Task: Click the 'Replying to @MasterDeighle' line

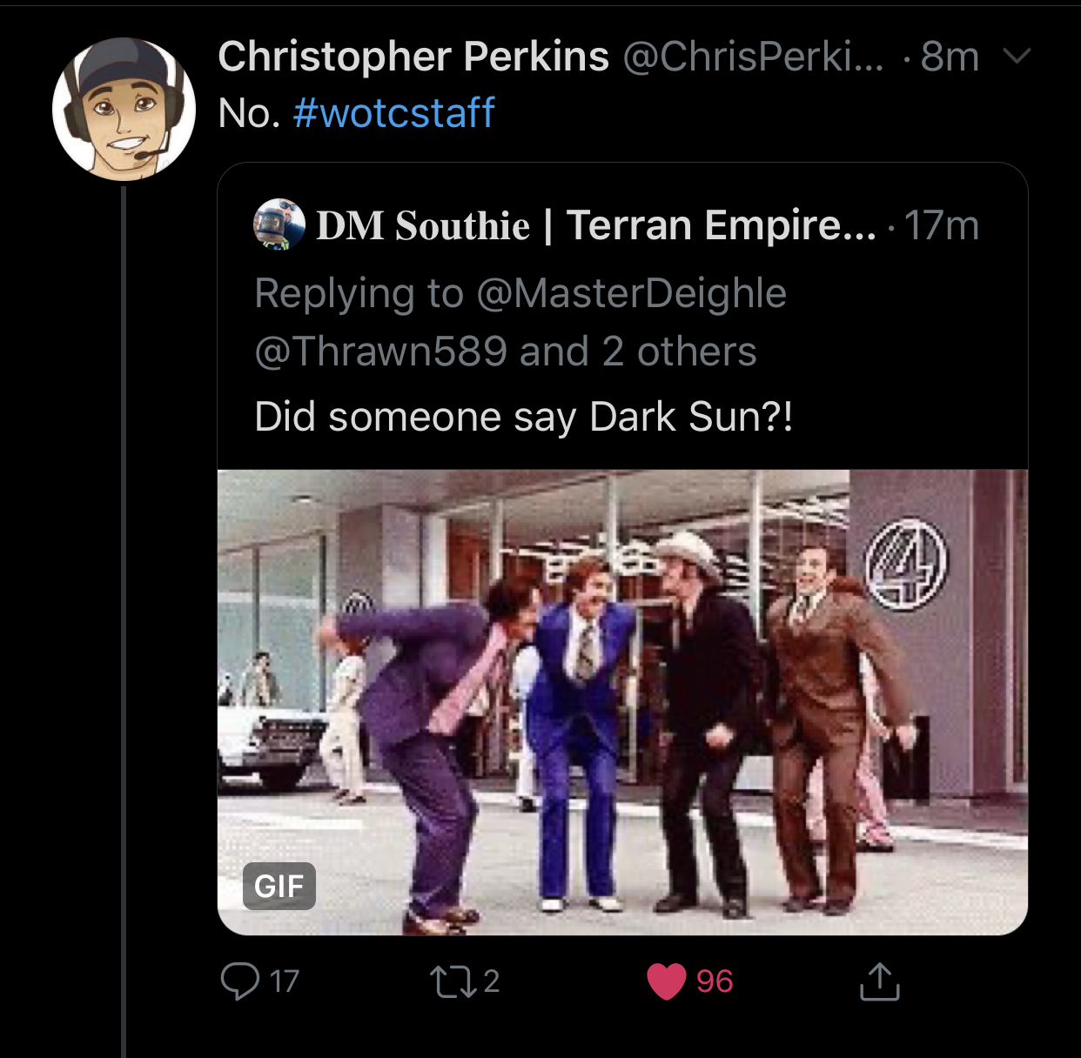Action: pos(520,293)
